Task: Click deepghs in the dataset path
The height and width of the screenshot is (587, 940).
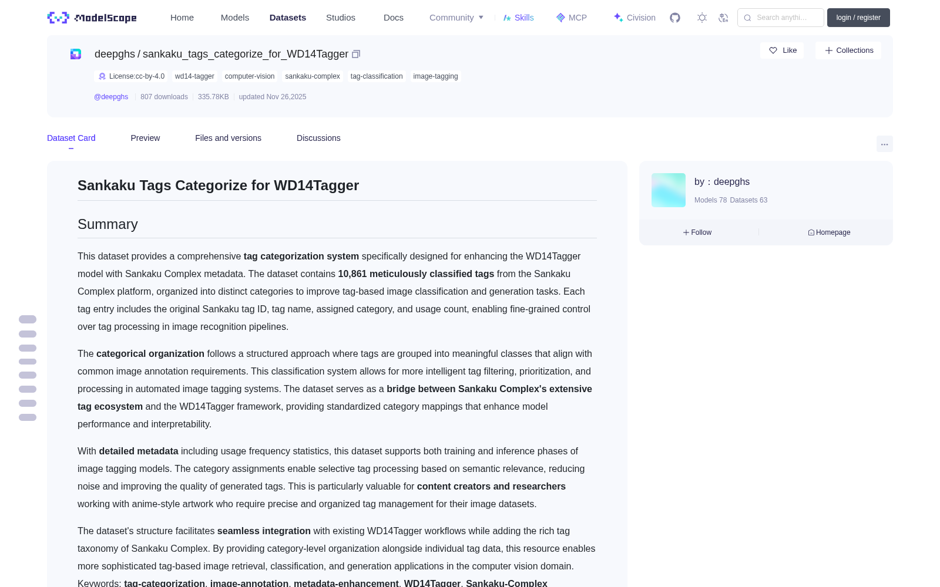Action: point(115,54)
